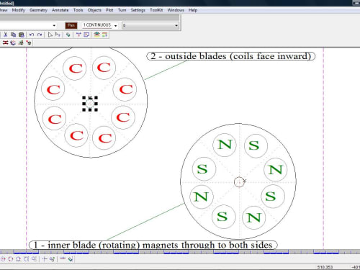Click the red-dots icon in second toolbar row
360x270 pixels.
[29, 42]
